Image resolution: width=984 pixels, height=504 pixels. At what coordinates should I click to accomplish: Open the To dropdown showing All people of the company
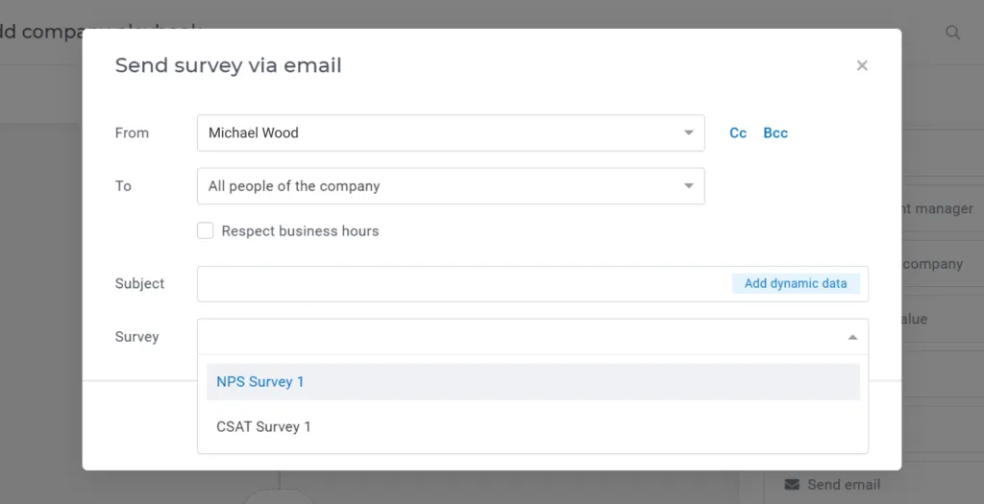451,186
